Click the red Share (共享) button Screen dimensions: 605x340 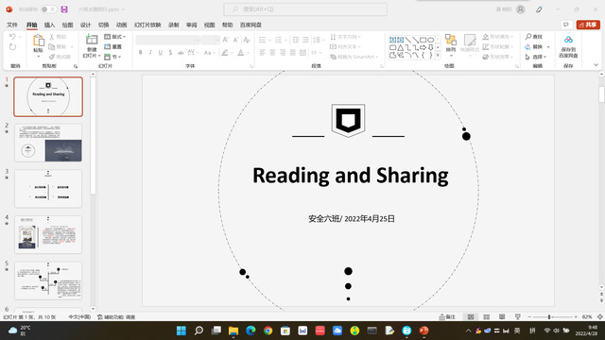(x=588, y=25)
